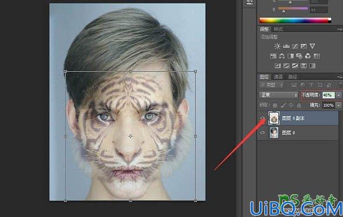Lock image pixels (brush icon)
This screenshot has height=217, width=343.
(x=283, y=105)
